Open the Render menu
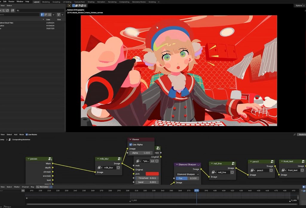The height and width of the screenshot is (208, 306). coord(11,1)
